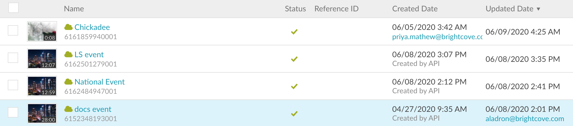The width and height of the screenshot is (573, 126).
Task: Open the National Event video title
Action: pos(100,82)
